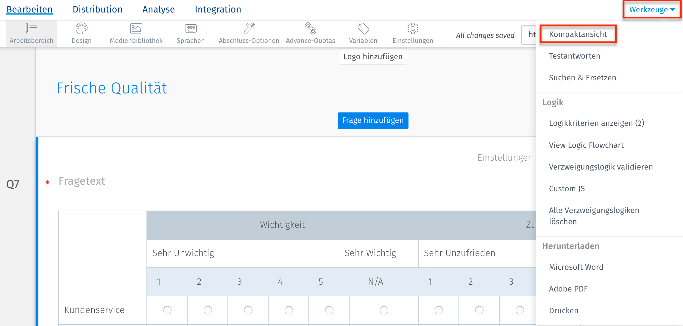Collapse the Werkzeuge dropdown menu
Image resolution: width=683 pixels, height=326 pixels.
(x=651, y=10)
